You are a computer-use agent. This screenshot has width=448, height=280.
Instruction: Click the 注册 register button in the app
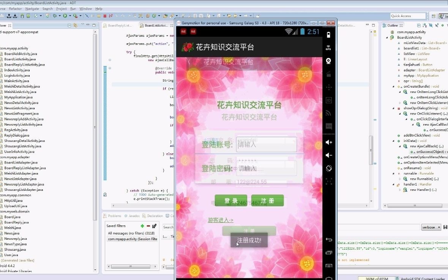268,201
